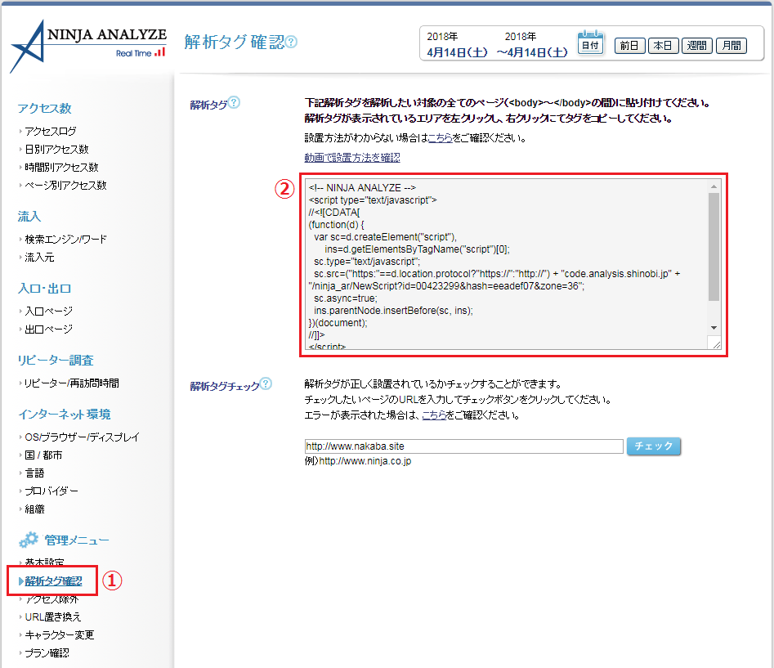
Task: Click inside the analysis tag code textarea
Action: pos(506,264)
